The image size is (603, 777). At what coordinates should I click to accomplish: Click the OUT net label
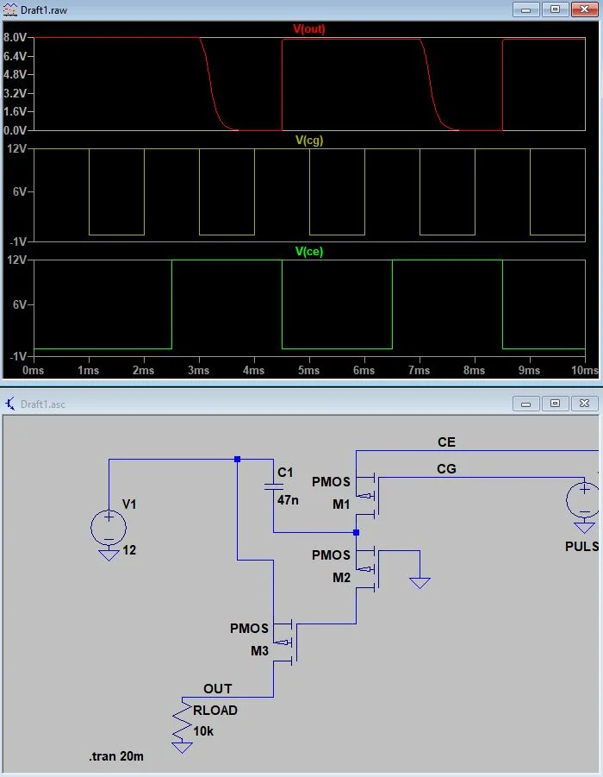pos(217,689)
